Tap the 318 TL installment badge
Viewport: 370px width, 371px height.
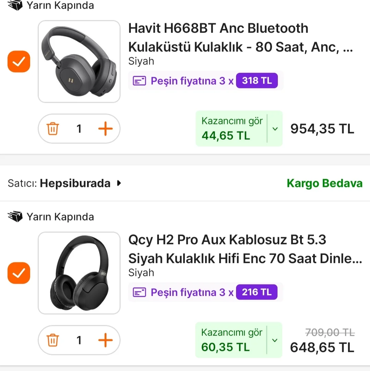257,81
